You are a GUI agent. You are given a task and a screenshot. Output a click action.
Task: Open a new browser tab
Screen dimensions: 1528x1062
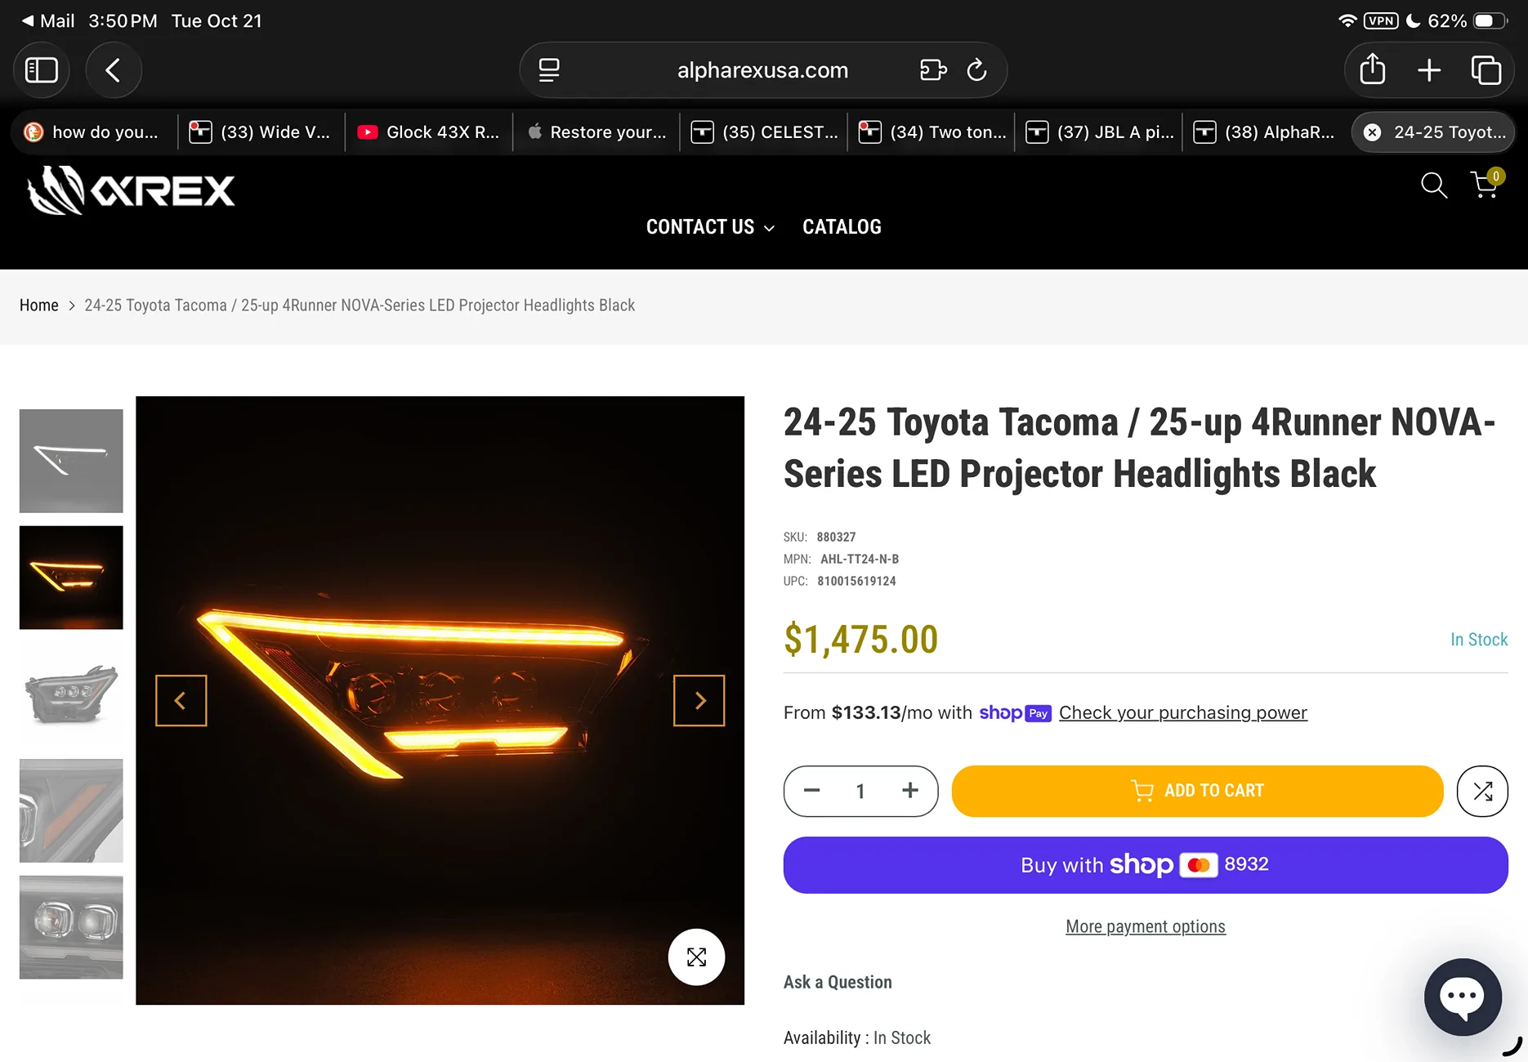1429,70
